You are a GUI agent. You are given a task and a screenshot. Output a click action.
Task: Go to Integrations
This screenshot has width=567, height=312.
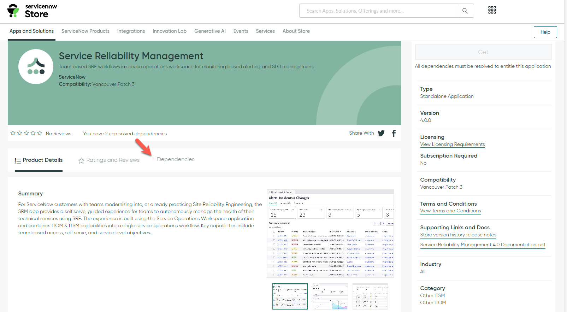point(131,31)
